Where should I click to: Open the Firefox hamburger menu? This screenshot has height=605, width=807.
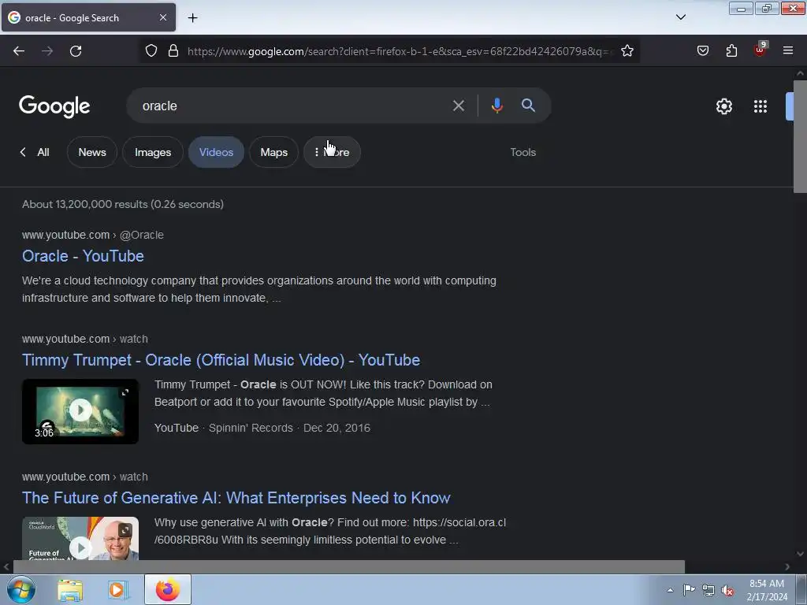pos(788,51)
